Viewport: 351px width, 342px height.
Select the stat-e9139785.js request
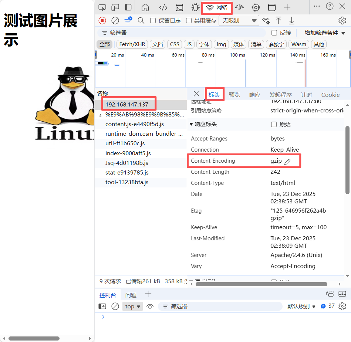coord(141,173)
